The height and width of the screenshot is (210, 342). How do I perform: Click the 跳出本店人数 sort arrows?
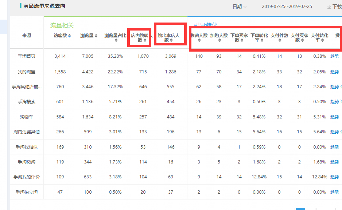click(171, 40)
